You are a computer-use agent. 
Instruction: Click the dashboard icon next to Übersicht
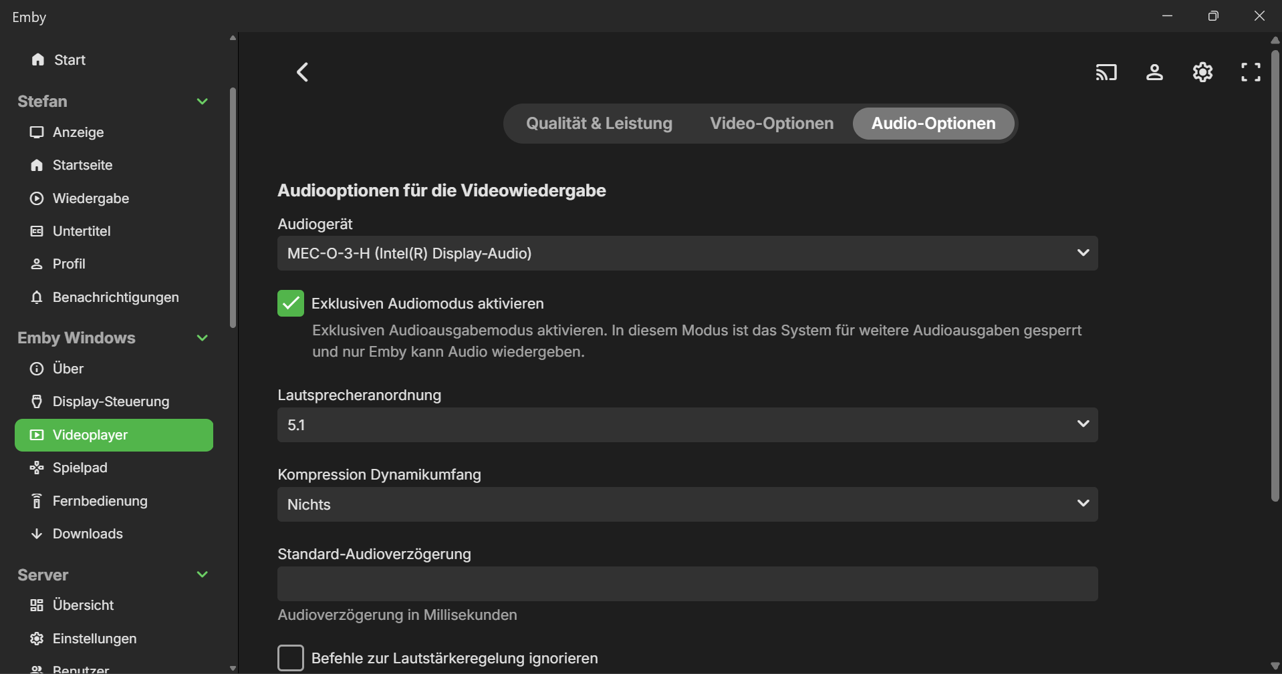(x=37, y=605)
